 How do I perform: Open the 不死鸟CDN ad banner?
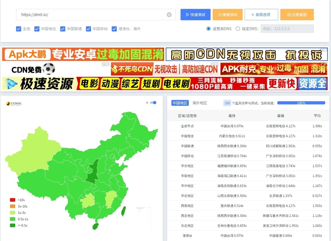[165, 69]
